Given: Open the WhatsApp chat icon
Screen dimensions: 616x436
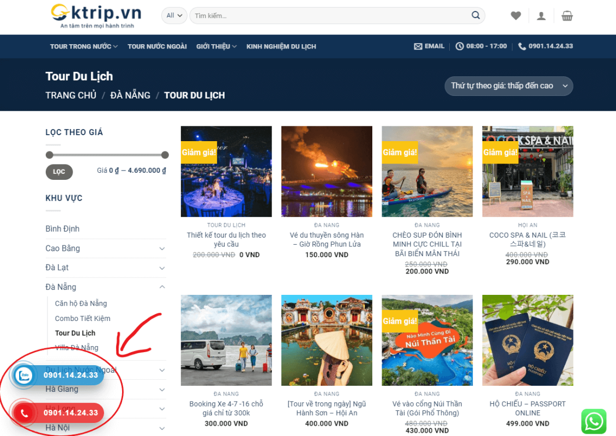Looking at the screenshot, I should 594,421.
